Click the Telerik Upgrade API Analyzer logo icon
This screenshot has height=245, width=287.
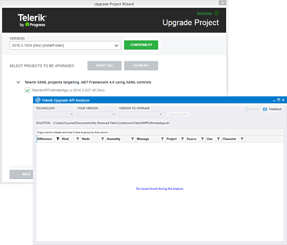[x=38, y=100]
